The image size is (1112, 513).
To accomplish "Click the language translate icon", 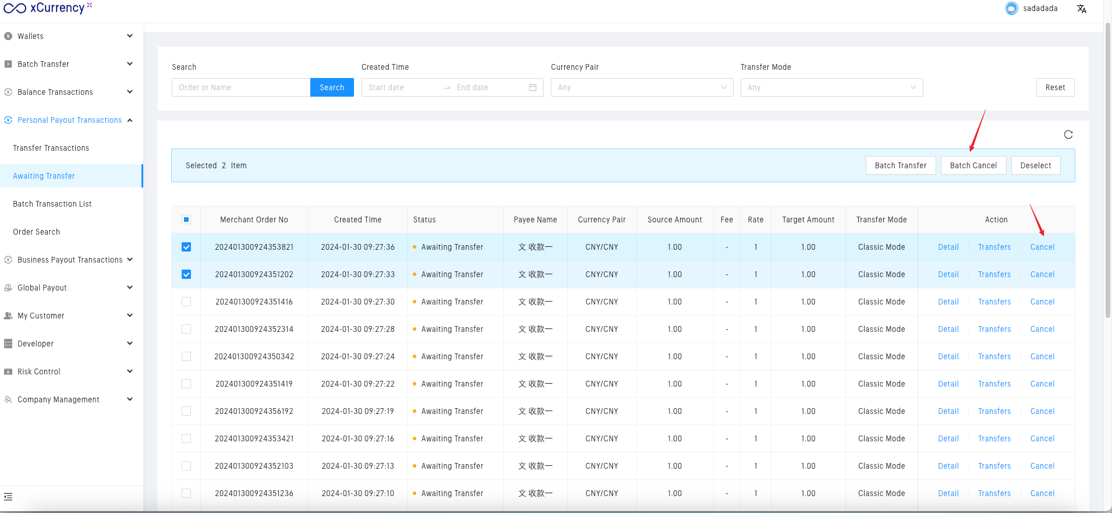I will pos(1081,9).
